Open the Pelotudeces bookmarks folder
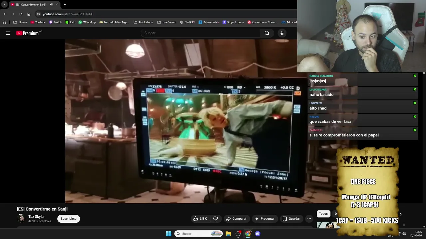Screen dimensions: 426x239 143,22
